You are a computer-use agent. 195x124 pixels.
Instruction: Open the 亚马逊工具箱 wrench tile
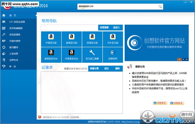click(92, 55)
